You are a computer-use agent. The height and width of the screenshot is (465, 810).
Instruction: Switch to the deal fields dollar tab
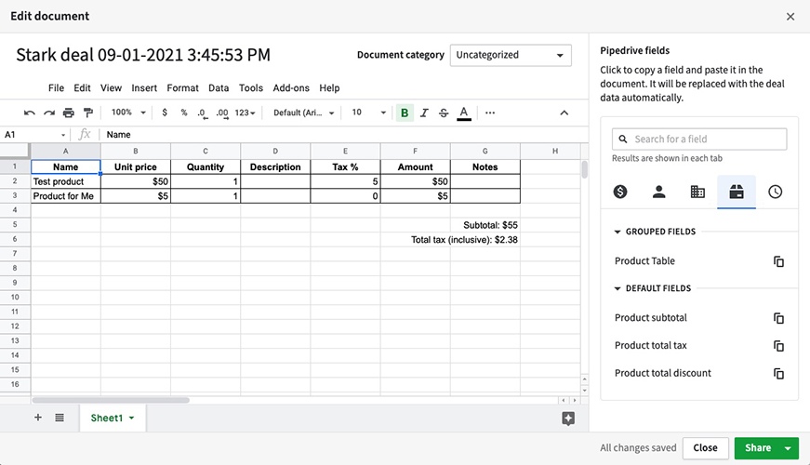tap(620, 192)
